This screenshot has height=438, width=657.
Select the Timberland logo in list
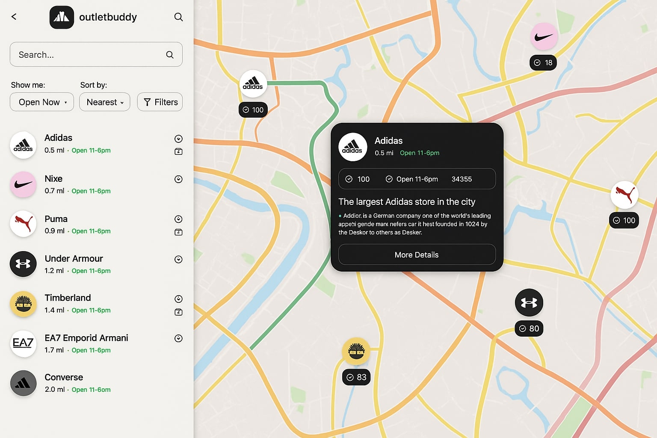point(23,304)
